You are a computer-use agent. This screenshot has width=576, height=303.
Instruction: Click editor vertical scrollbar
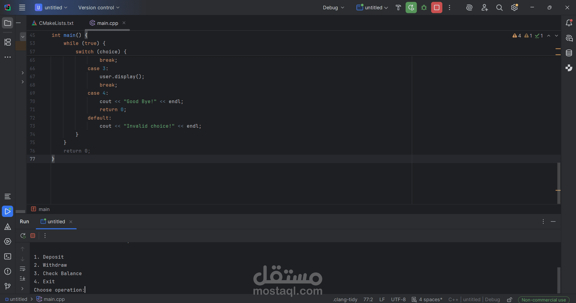[x=559, y=183]
